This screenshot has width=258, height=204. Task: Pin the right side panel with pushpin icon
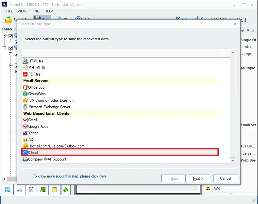pyautogui.click(x=248, y=31)
